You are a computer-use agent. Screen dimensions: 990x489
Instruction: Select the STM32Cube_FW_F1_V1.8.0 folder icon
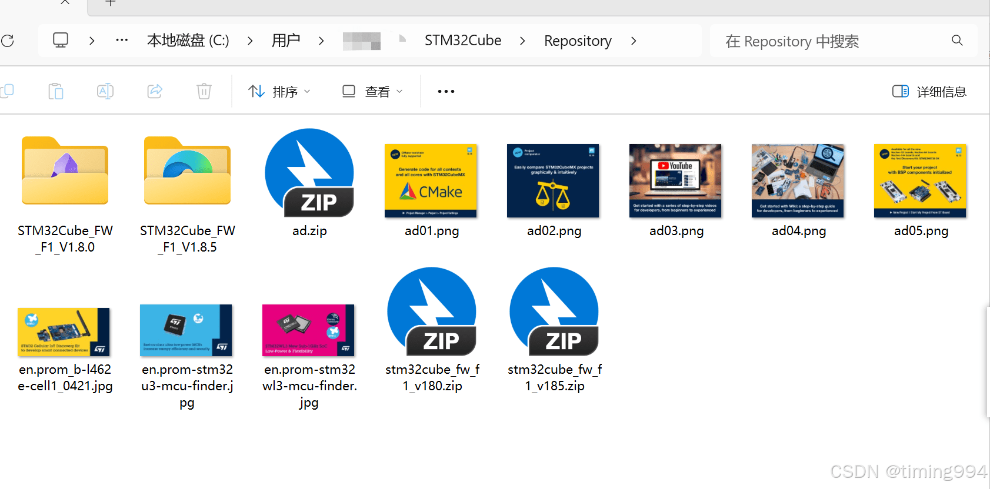point(65,170)
